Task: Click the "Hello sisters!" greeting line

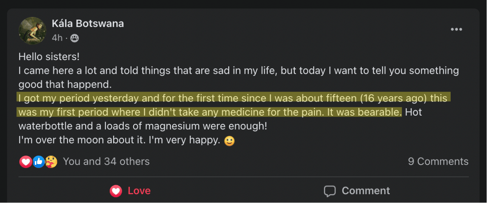Action: click(49, 57)
